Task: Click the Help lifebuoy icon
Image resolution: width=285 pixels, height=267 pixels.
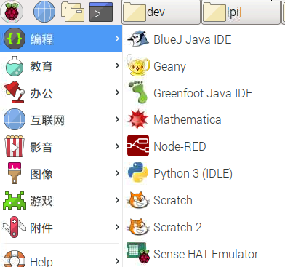Action: point(15,259)
